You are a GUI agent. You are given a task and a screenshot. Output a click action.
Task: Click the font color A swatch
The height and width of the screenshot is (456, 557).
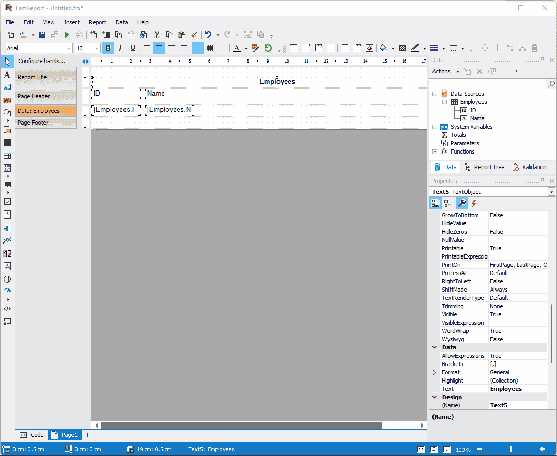237,48
